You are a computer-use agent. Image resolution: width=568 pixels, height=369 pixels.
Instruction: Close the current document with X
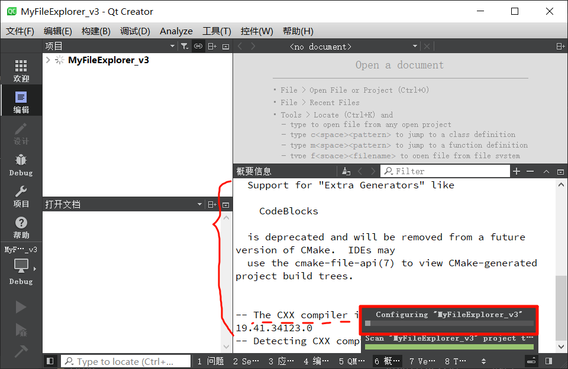click(427, 47)
